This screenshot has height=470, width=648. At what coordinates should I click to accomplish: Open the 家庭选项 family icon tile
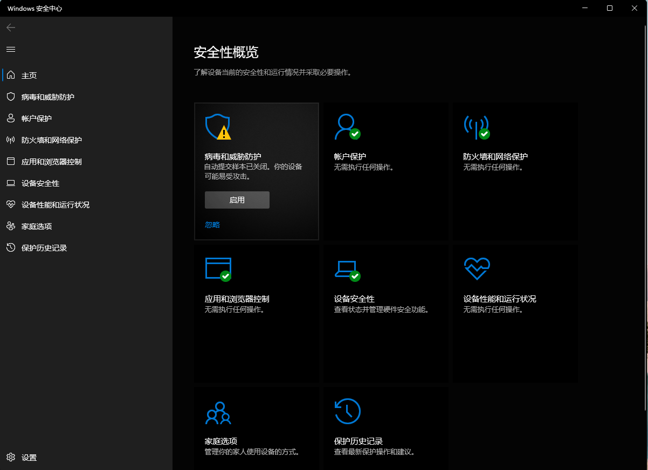[x=218, y=412]
